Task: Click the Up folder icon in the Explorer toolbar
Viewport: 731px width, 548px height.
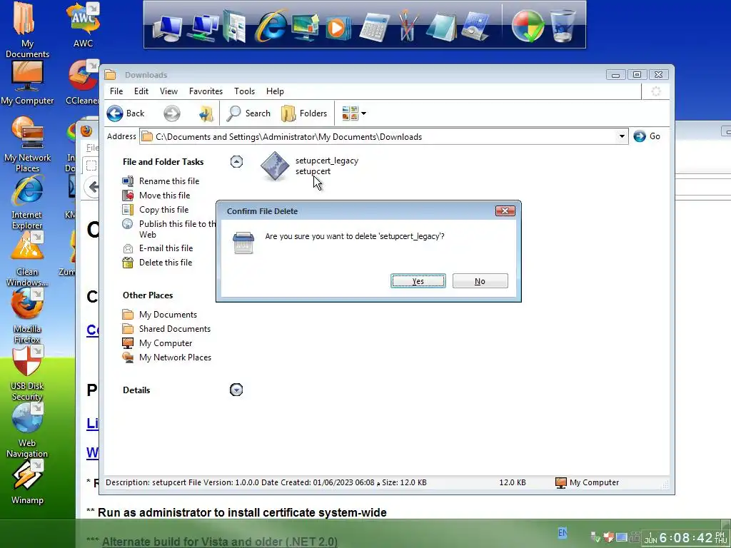Action: (206, 113)
